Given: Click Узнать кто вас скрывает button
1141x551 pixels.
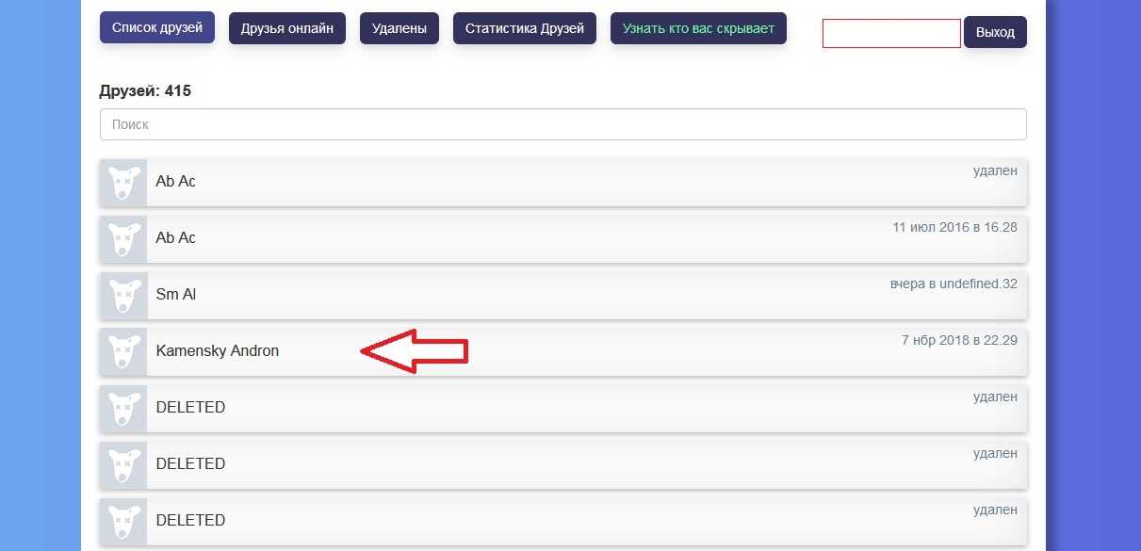Looking at the screenshot, I should [698, 28].
